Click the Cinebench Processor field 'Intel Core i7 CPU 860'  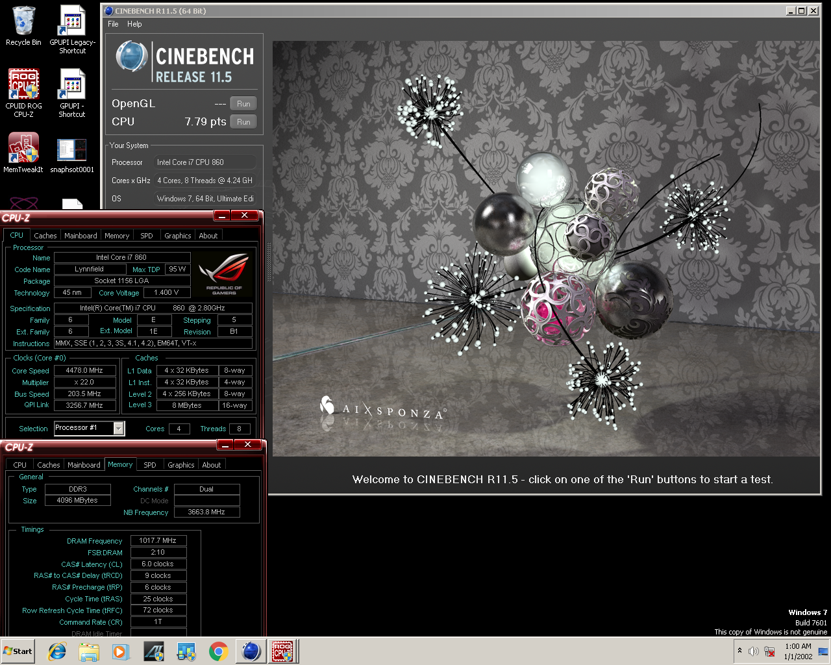205,162
